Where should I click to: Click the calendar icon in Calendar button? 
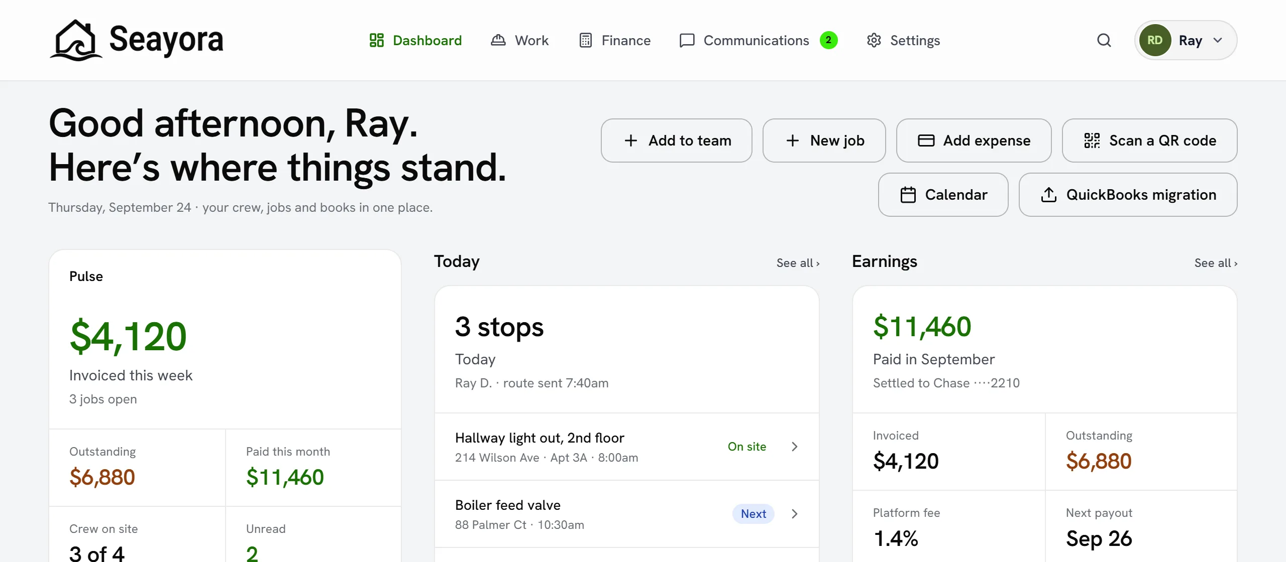coord(908,195)
